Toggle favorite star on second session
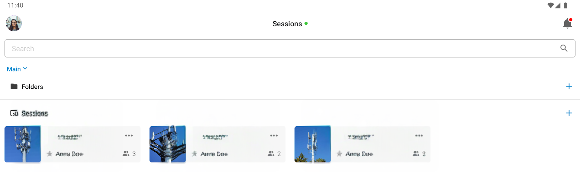The width and height of the screenshot is (580, 190). [x=195, y=154]
